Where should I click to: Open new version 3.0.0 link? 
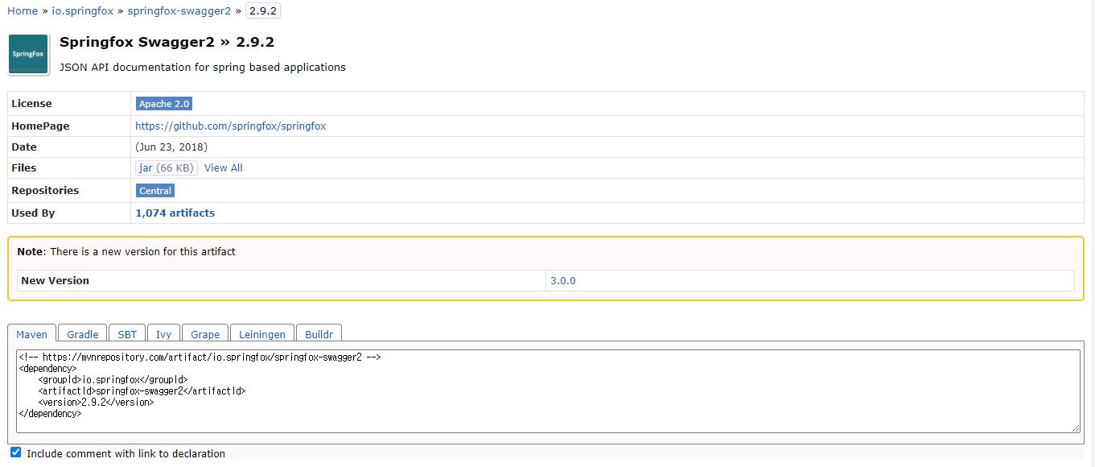point(563,281)
